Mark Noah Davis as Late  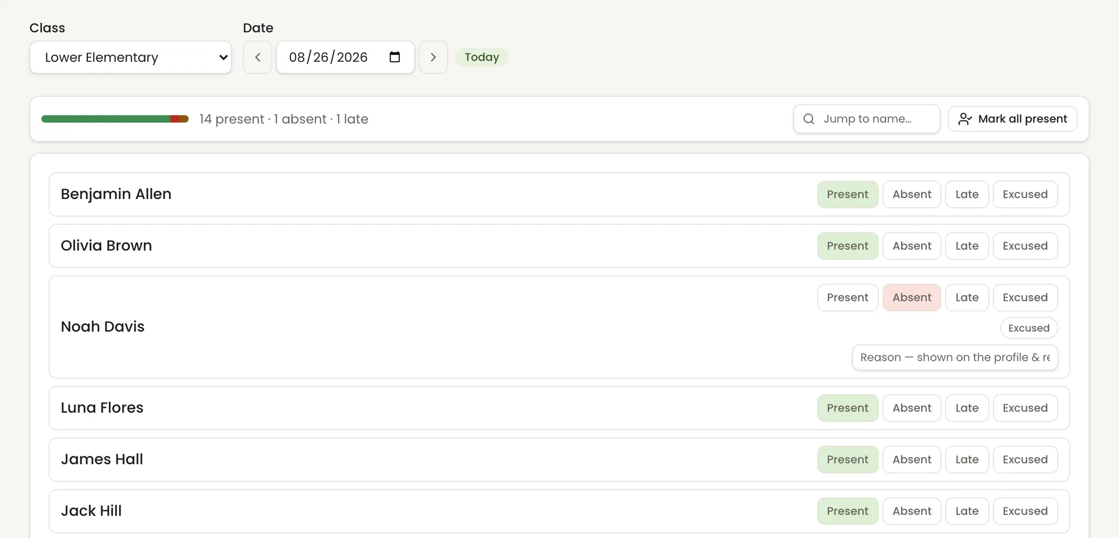pyautogui.click(x=967, y=297)
